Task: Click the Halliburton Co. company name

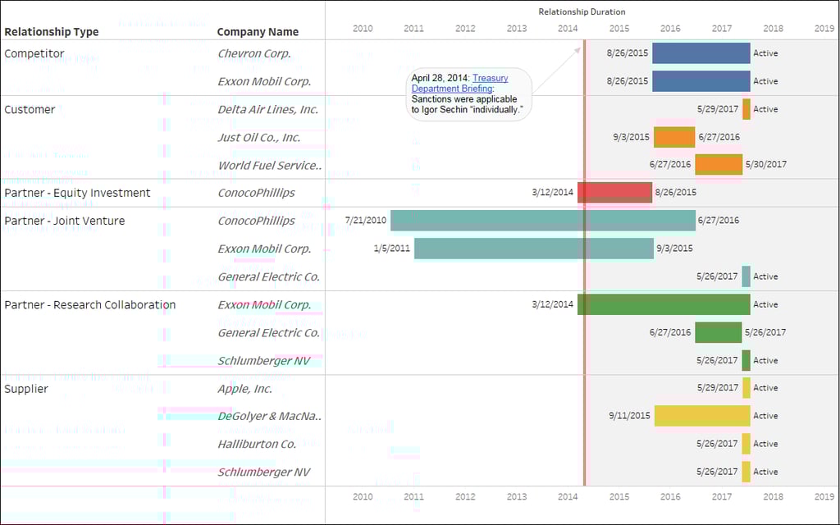Action: 257,444
